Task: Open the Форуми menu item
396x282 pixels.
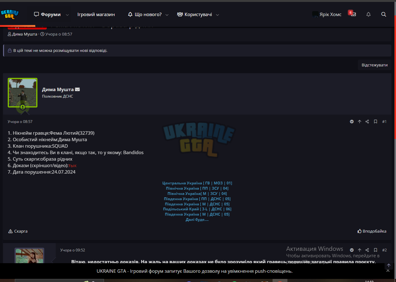Action: click(47, 15)
